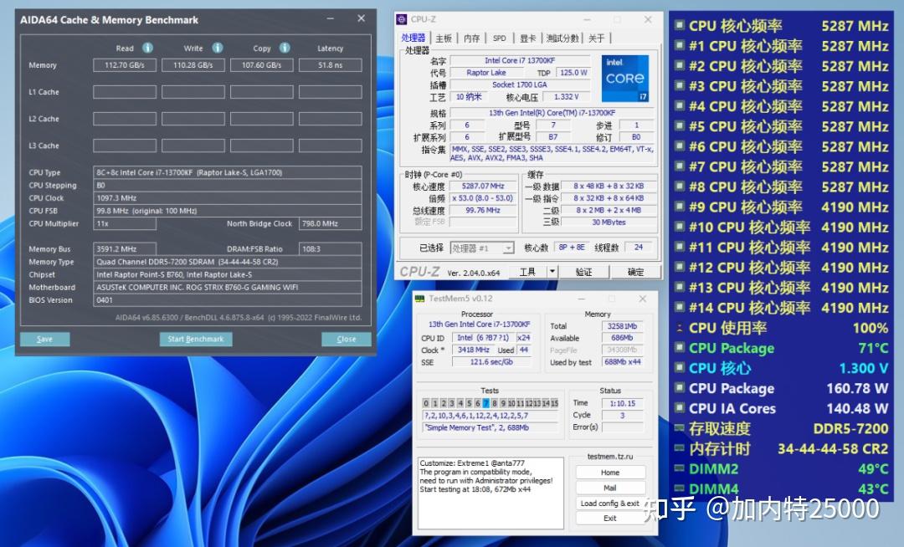Click the CPU-Z application icon in title bar
The width and height of the screenshot is (904, 547).
click(402, 18)
